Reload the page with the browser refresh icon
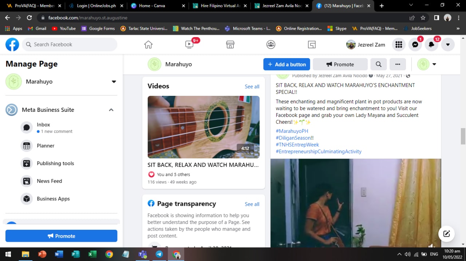This screenshot has width=466, height=261. point(29,18)
